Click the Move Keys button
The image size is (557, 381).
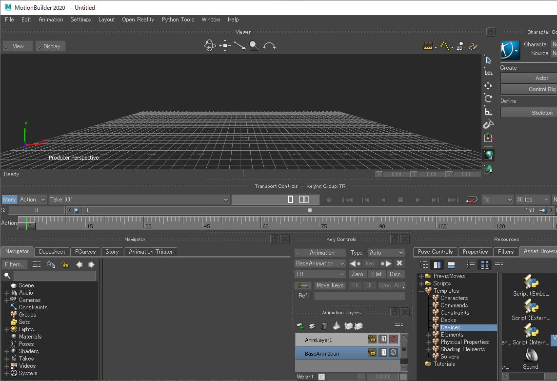point(330,285)
